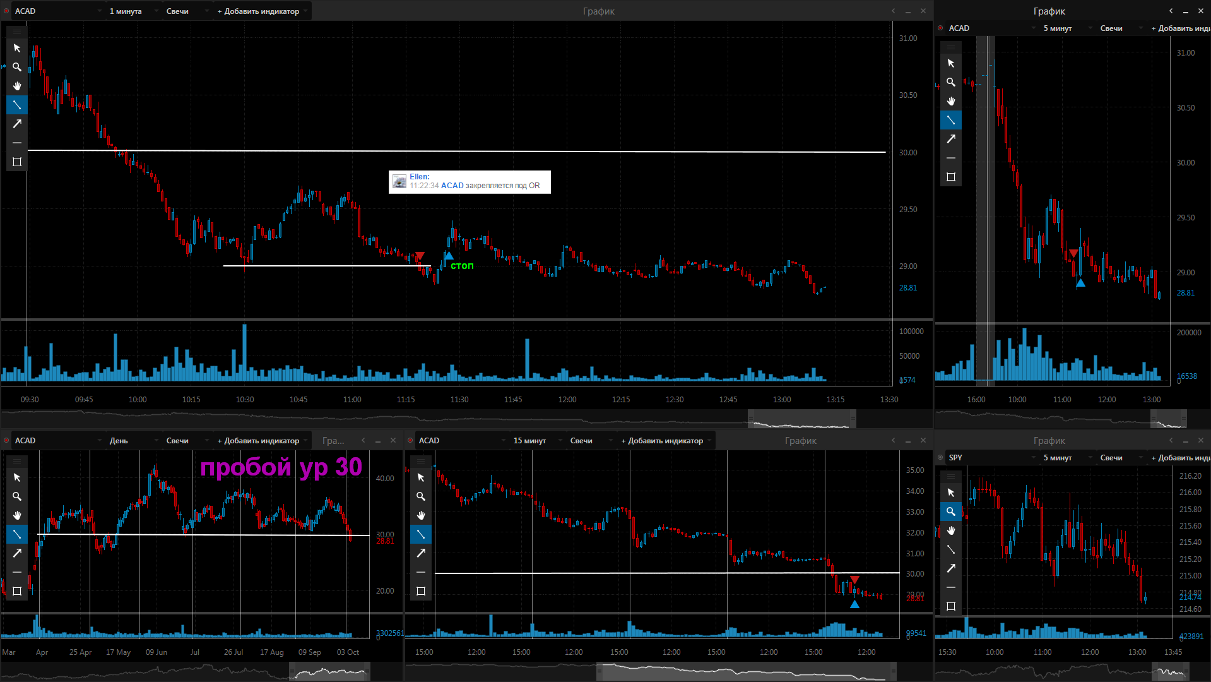Select cursor tool in ACAD daily chart
Viewport: 1211px width, 682px height.
(17, 477)
